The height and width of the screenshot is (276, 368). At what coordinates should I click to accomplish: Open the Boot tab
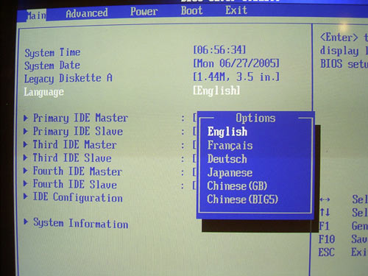point(191,10)
